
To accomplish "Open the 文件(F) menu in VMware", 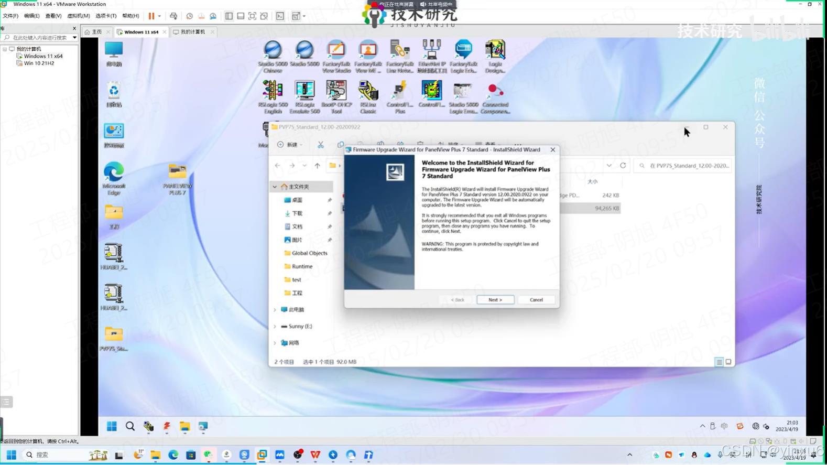I will (10, 16).
